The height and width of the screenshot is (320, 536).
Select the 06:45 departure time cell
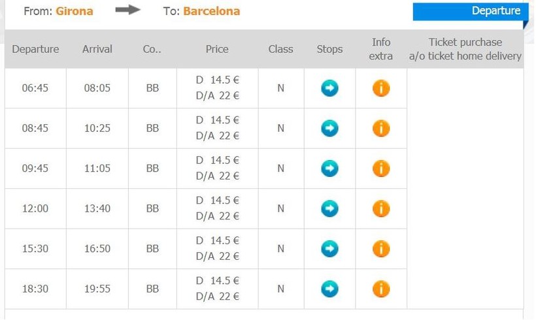(x=35, y=88)
